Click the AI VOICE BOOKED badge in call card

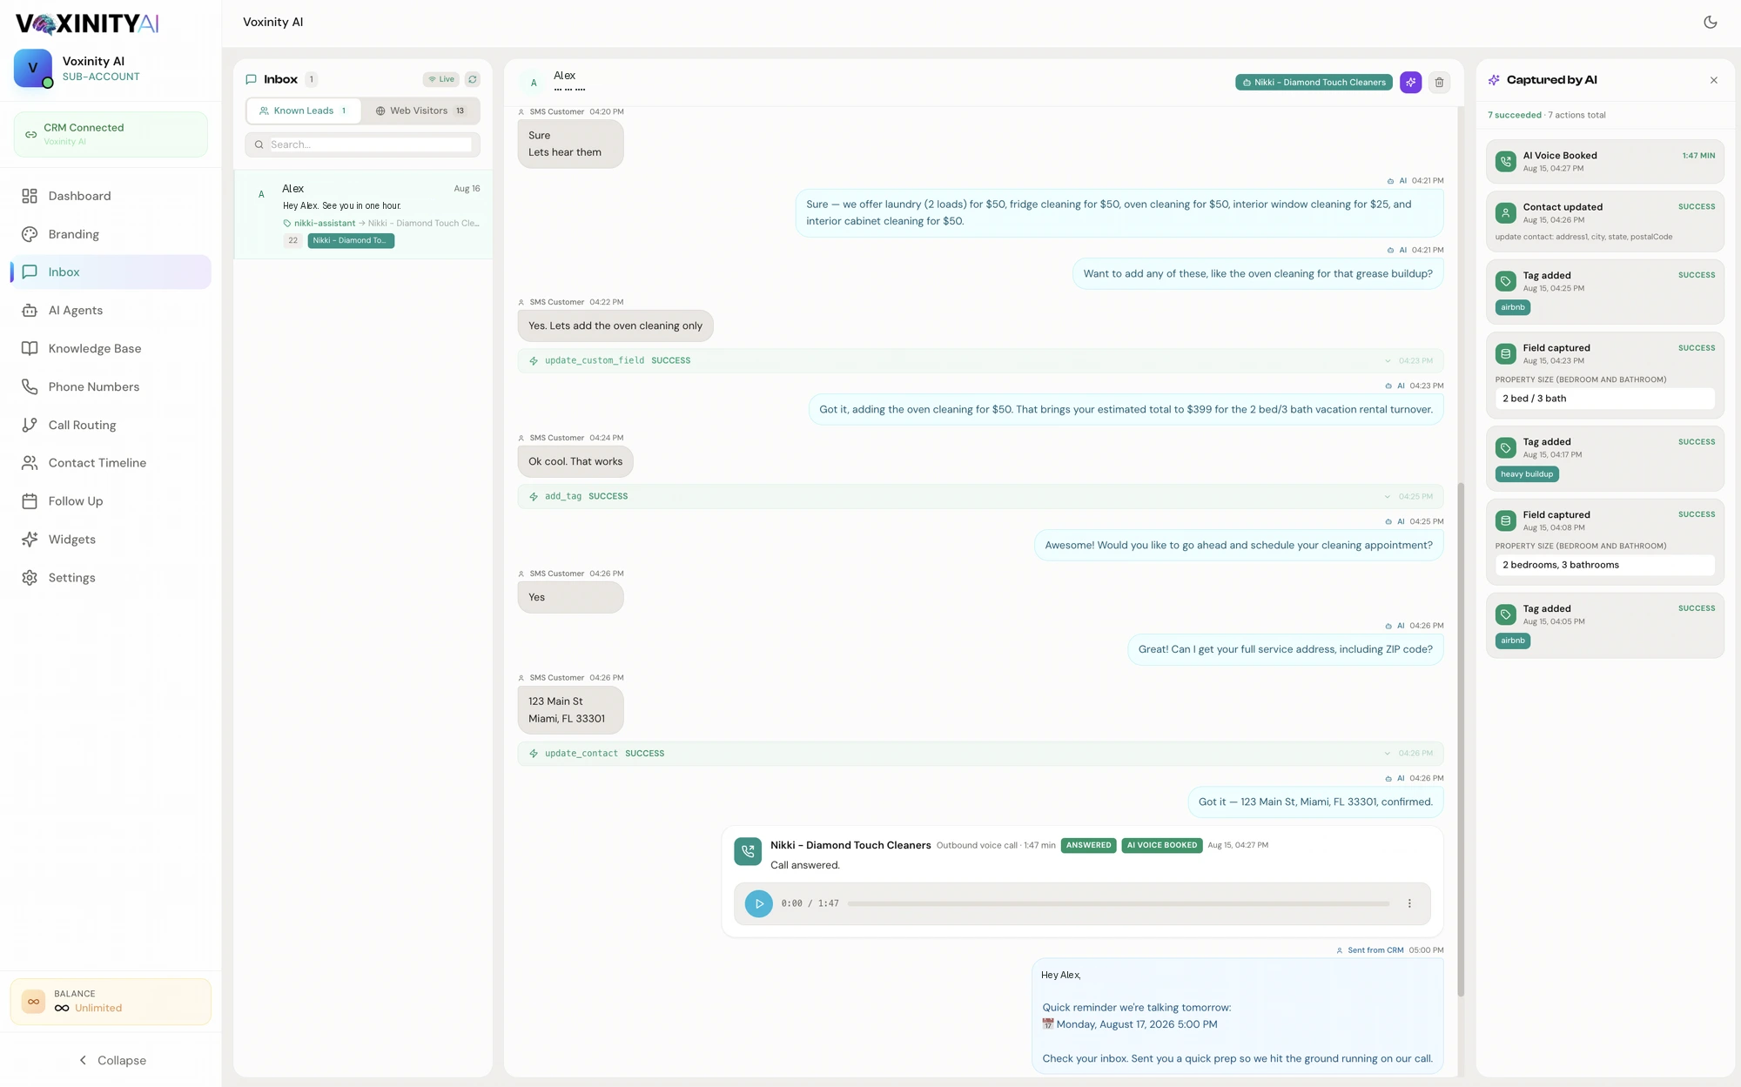(x=1161, y=845)
